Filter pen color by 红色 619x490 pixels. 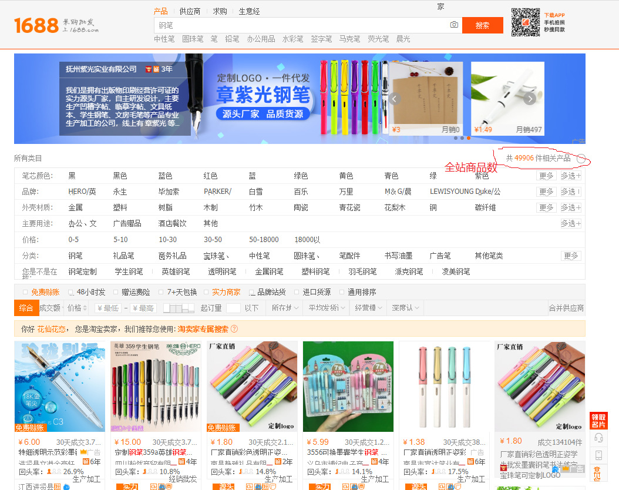210,176
